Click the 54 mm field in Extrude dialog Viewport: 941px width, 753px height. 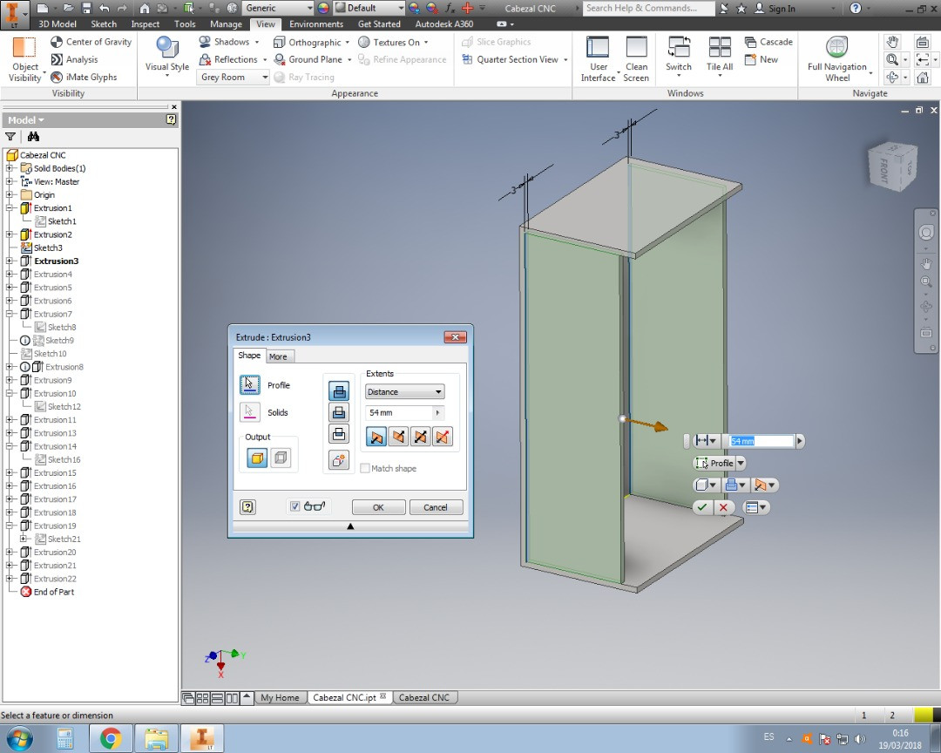coord(398,412)
